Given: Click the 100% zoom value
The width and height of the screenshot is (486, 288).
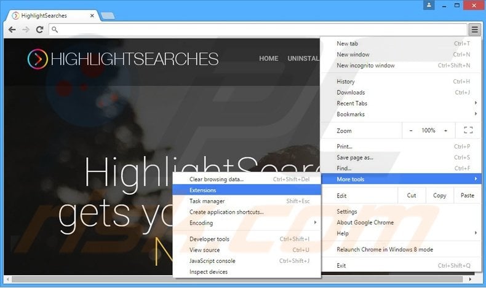Looking at the screenshot, I should (x=428, y=131).
